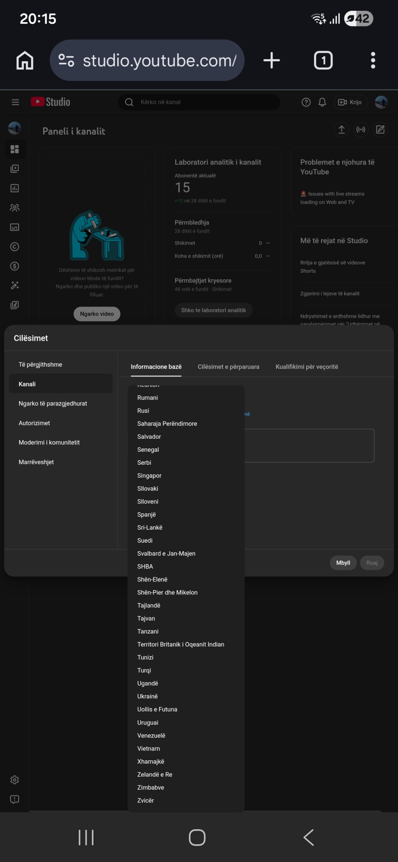Open the Analytics icon in left sidebar

pos(15,188)
